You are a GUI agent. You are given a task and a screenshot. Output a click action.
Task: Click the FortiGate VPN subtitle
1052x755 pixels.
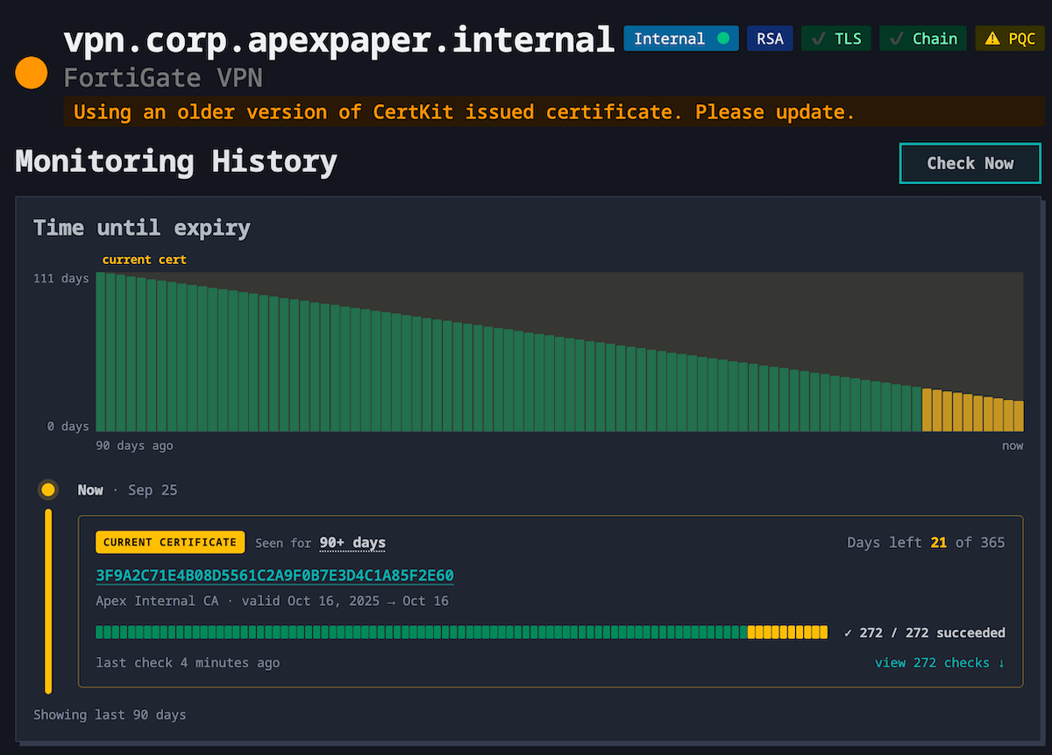click(163, 78)
